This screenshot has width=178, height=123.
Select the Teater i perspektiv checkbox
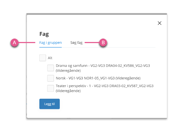[51, 88]
